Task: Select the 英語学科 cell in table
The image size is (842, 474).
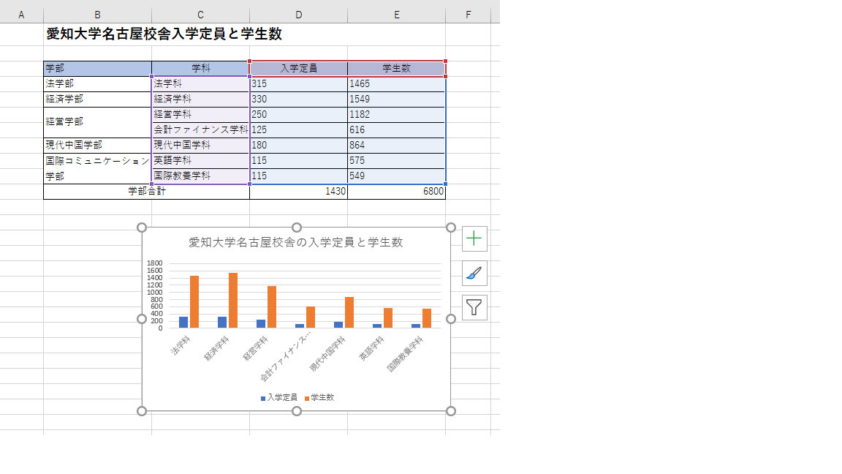Action: [x=200, y=160]
